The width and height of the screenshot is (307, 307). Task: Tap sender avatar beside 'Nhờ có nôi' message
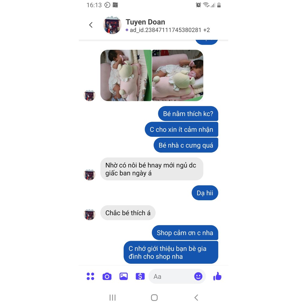[89, 175]
